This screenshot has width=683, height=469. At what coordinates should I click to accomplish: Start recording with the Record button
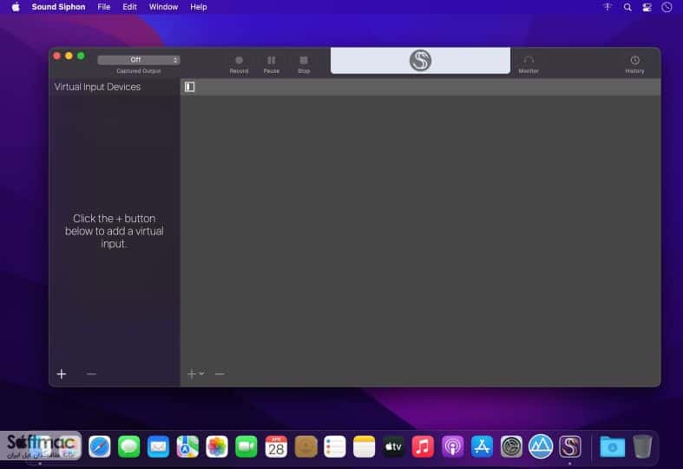239,64
